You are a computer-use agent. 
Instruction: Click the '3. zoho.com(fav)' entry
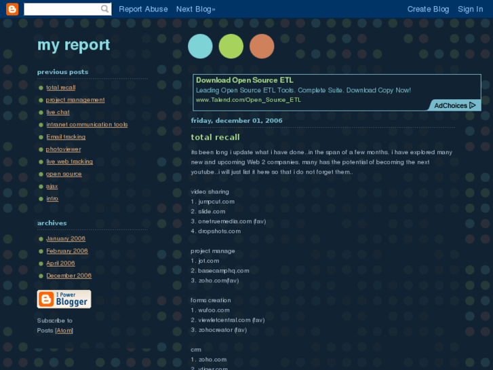click(x=215, y=280)
